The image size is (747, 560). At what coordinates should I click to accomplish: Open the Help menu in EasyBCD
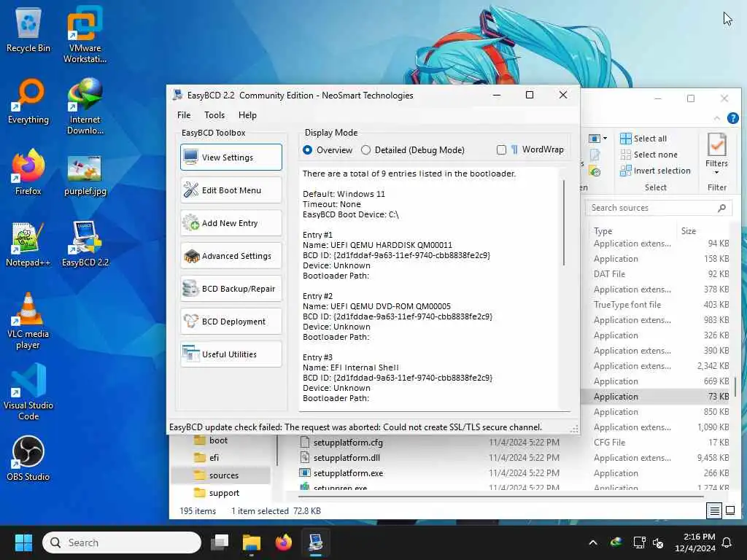point(247,114)
